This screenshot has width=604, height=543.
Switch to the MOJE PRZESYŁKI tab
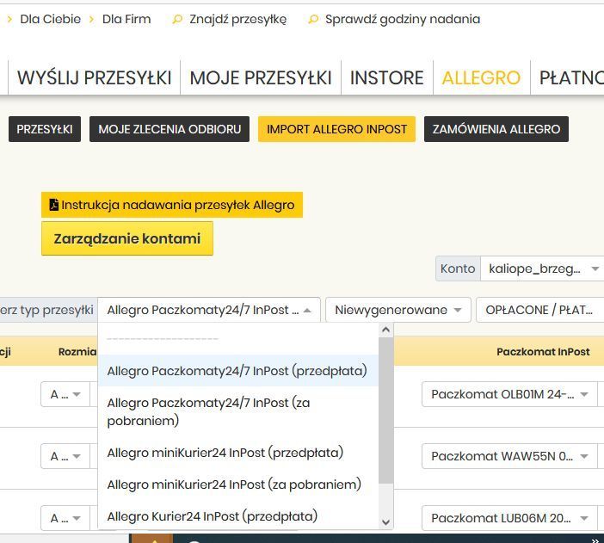click(260, 77)
